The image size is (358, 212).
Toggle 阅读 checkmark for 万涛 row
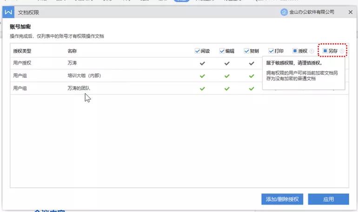202,63
